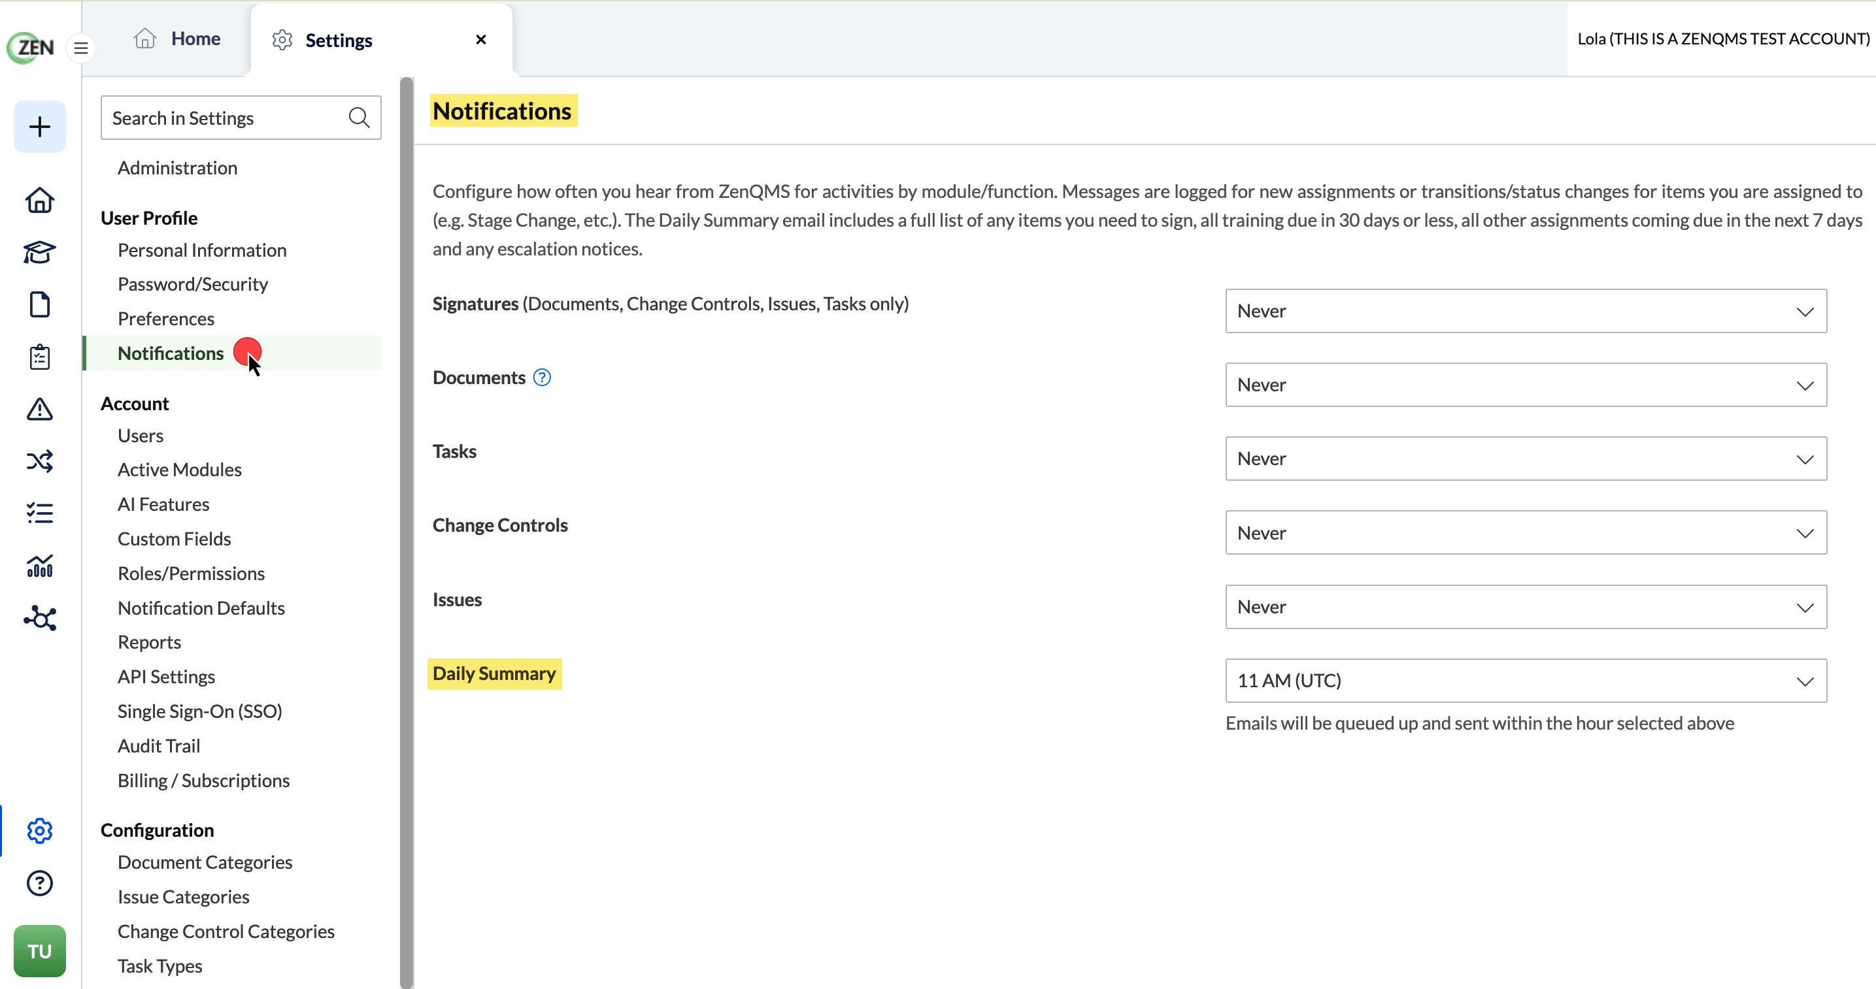
Task: Click the question mark Help icon in sidebar
Action: (39, 883)
